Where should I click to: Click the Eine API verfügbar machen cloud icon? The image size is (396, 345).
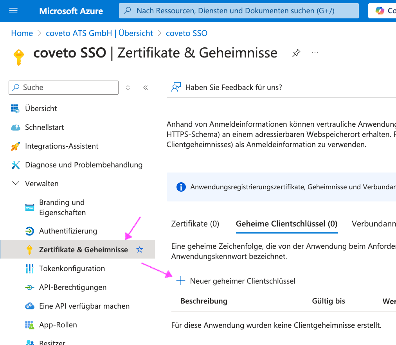click(30, 306)
